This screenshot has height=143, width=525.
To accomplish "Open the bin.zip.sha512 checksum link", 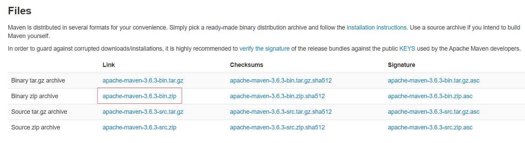I will (x=277, y=96).
